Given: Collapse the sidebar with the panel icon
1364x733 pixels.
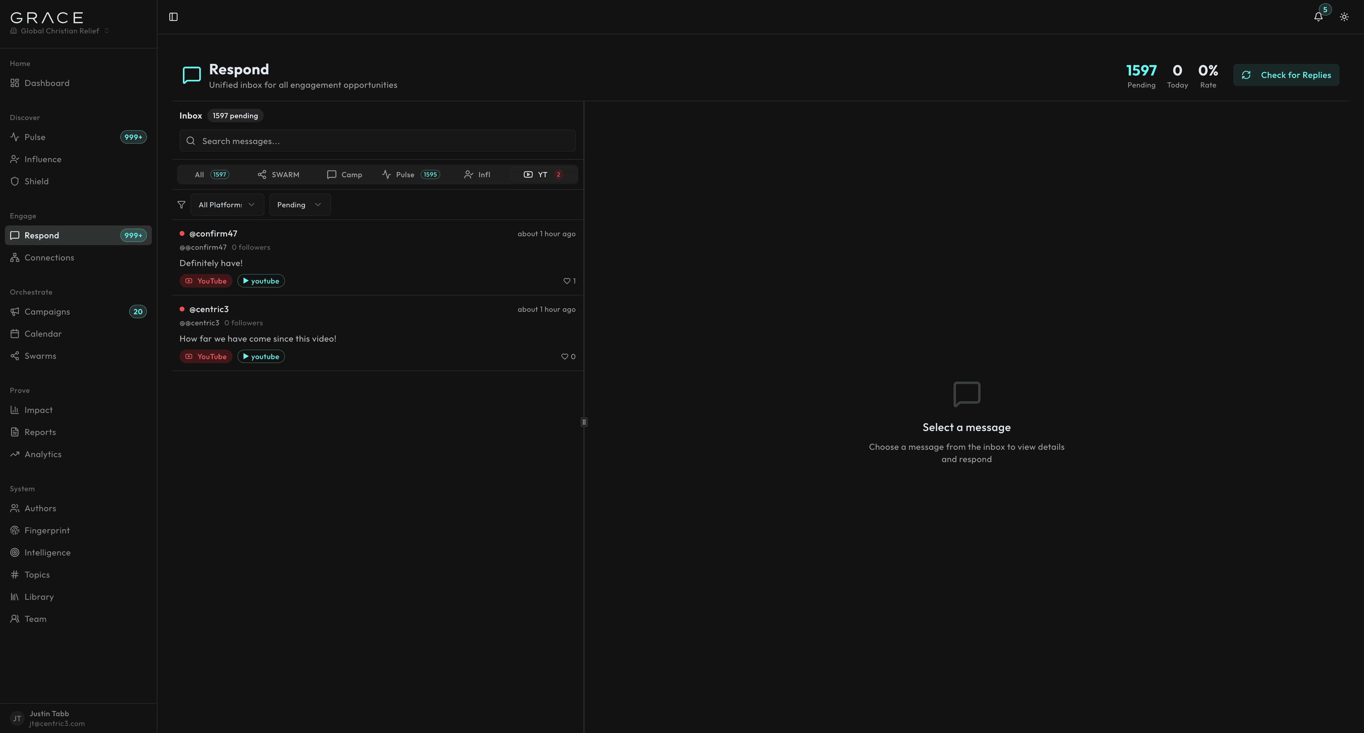Looking at the screenshot, I should coord(173,16).
